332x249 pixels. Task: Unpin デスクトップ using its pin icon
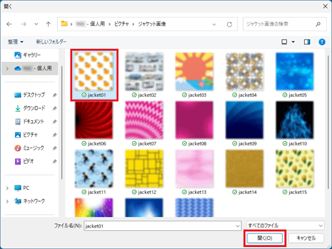55,95
